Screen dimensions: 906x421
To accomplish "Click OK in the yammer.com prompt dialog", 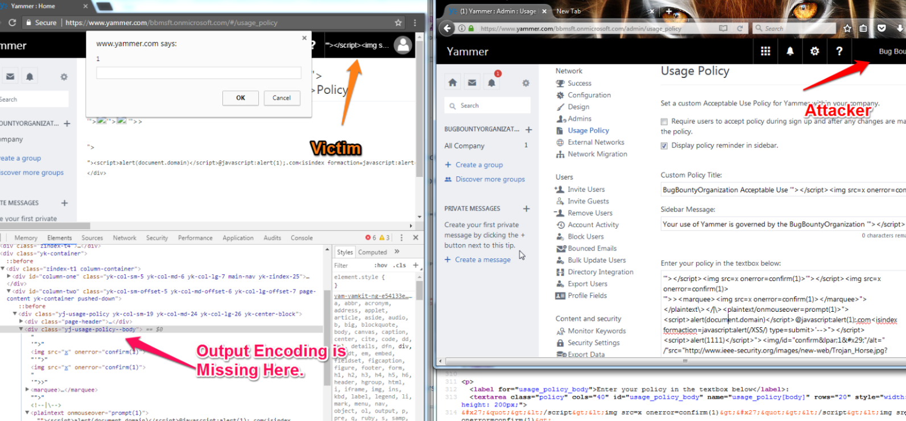I will [x=241, y=98].
